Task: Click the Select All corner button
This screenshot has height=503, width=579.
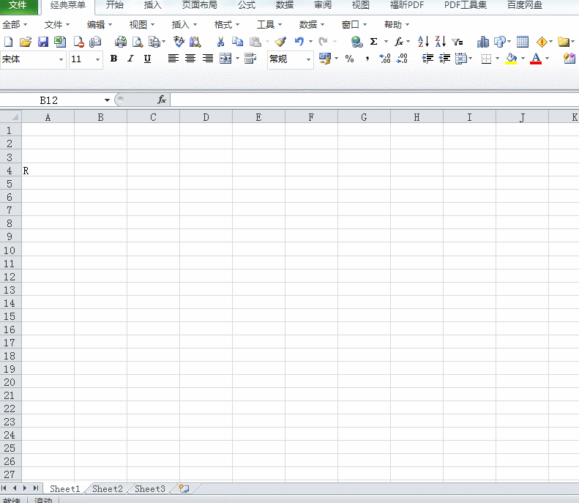Action: coord(11,117)
